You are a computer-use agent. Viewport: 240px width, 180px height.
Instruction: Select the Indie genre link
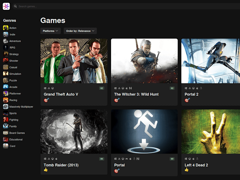pyautogui.click(x=12, y=34)
